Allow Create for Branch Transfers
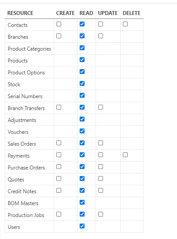 pyautogui.click(x=59, y=107)
